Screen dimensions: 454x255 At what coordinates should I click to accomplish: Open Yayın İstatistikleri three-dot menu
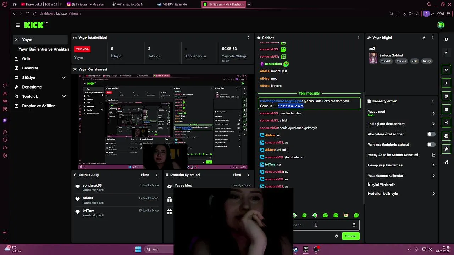pyautogui.click(x=248, y=38)
